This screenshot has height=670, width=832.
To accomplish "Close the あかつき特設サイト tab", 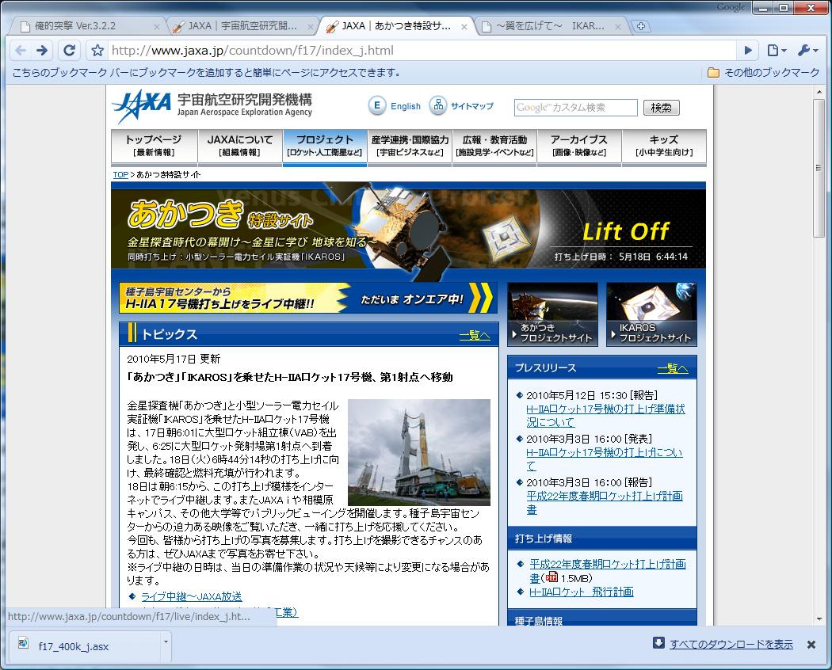I will click(464, 26).
